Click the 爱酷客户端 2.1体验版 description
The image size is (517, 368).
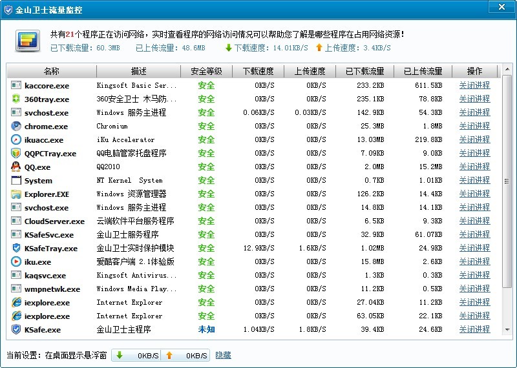(136, 261)
